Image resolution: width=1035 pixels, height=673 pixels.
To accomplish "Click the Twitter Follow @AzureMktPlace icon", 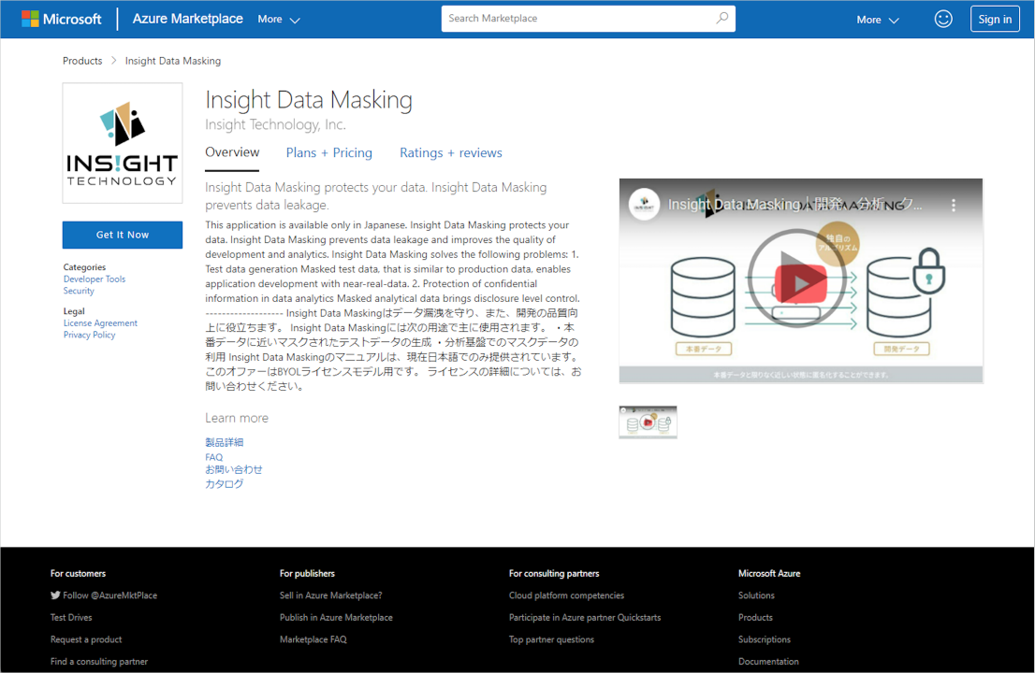I will click(x=55, y=595).
